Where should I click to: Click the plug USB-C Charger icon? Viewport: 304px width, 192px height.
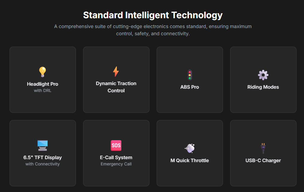[x=263, y=148]
